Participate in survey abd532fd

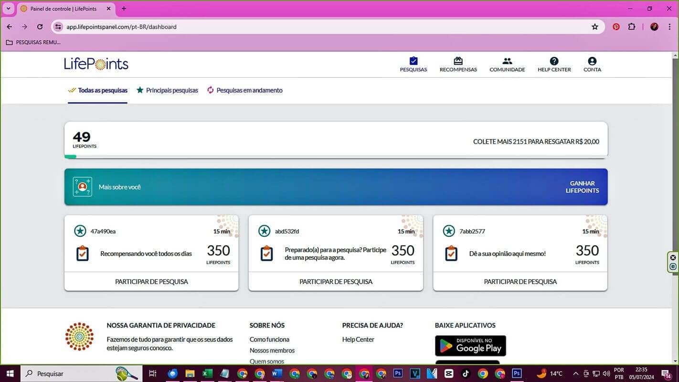pyautogui.click(x=336, y=282)
